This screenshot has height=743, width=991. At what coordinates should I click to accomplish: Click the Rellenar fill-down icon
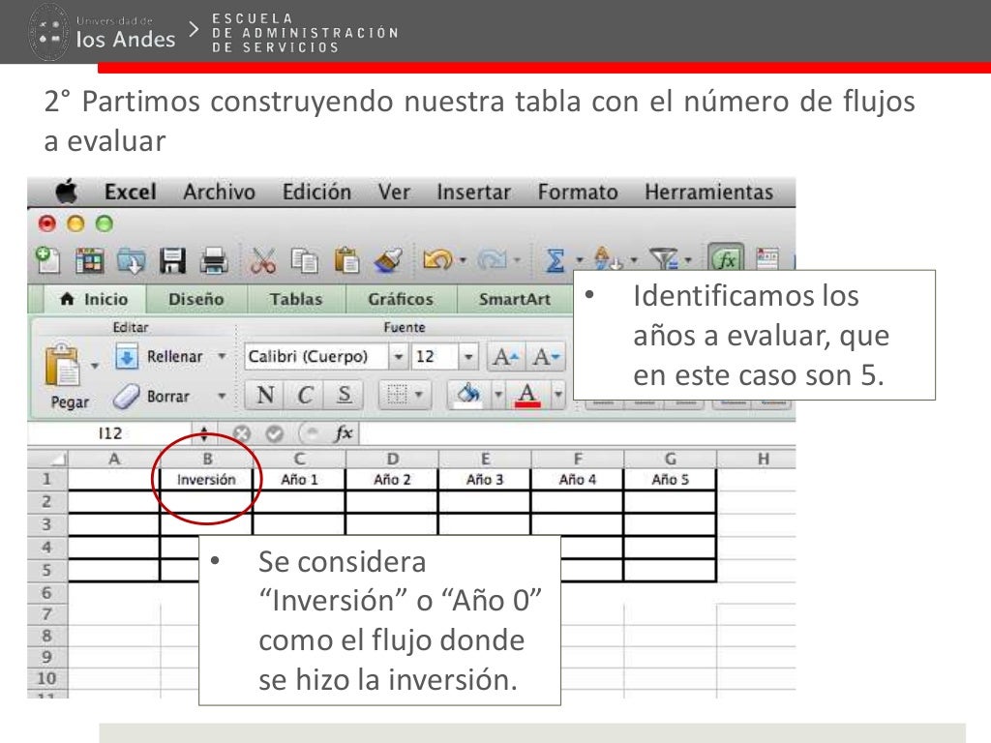click(127, 356)
